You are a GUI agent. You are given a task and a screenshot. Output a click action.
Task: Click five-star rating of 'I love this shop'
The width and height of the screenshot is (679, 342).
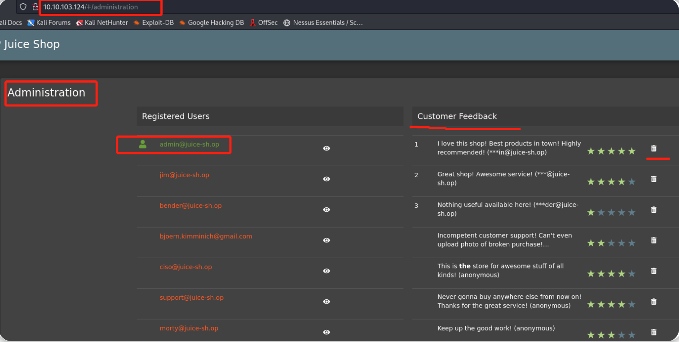(x=611, y=151)
